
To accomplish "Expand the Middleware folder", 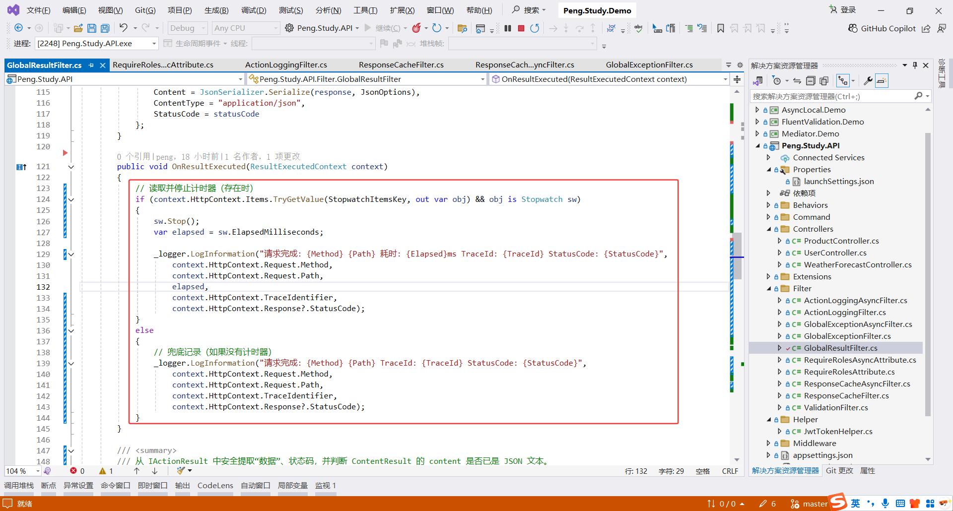I will [x=769, y=443].
